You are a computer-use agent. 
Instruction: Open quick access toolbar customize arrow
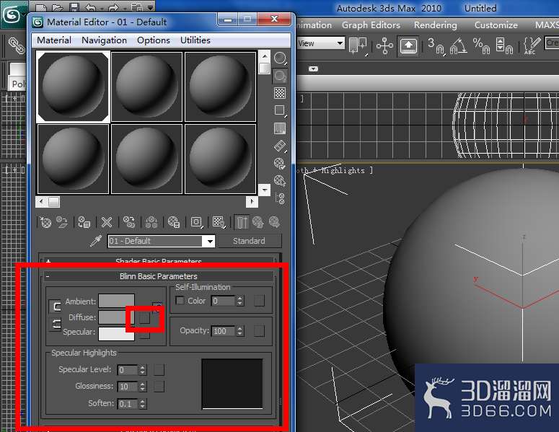[151, 7]
